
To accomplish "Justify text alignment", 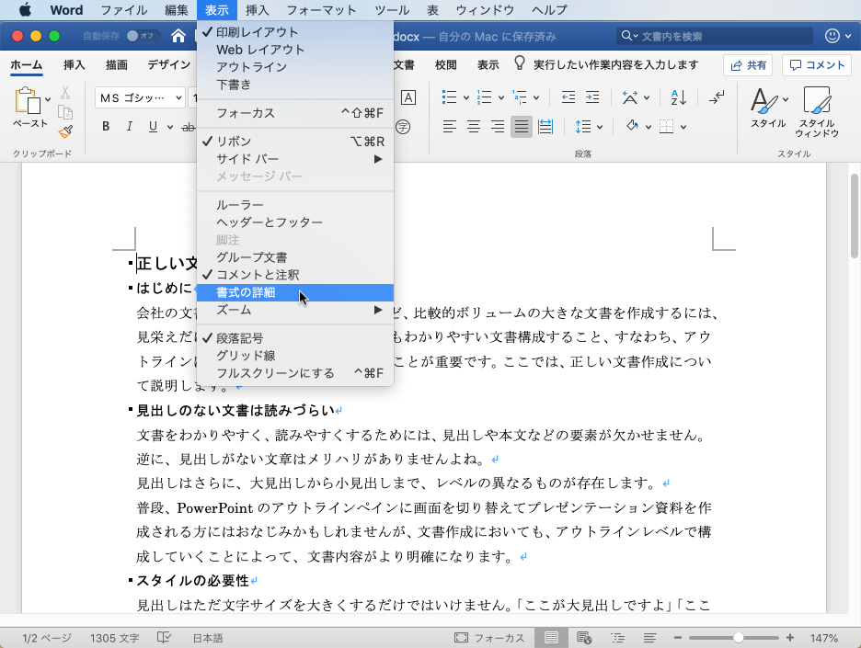I will click(521, 127).
